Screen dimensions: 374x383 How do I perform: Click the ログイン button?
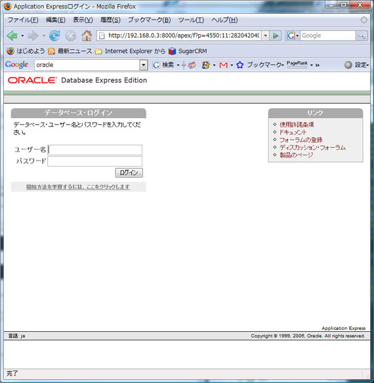tap(129, 172)
